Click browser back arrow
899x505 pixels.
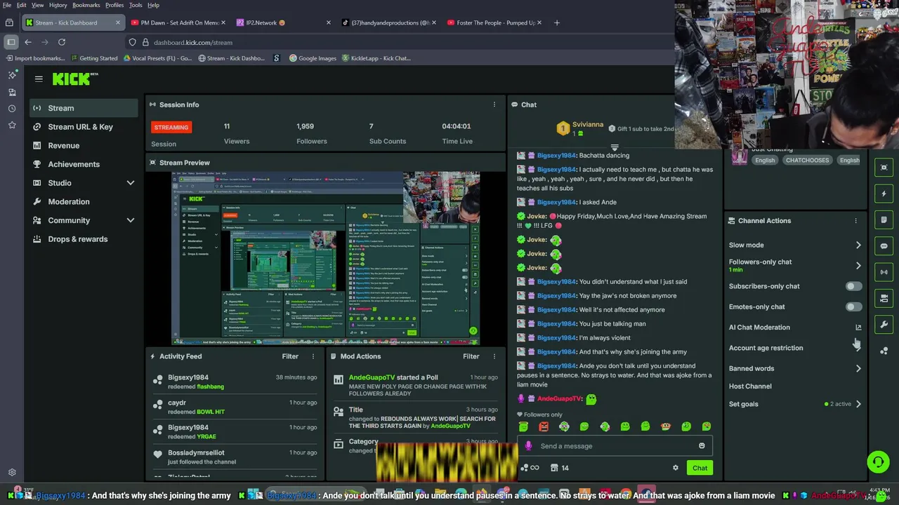tap(28, 42)
